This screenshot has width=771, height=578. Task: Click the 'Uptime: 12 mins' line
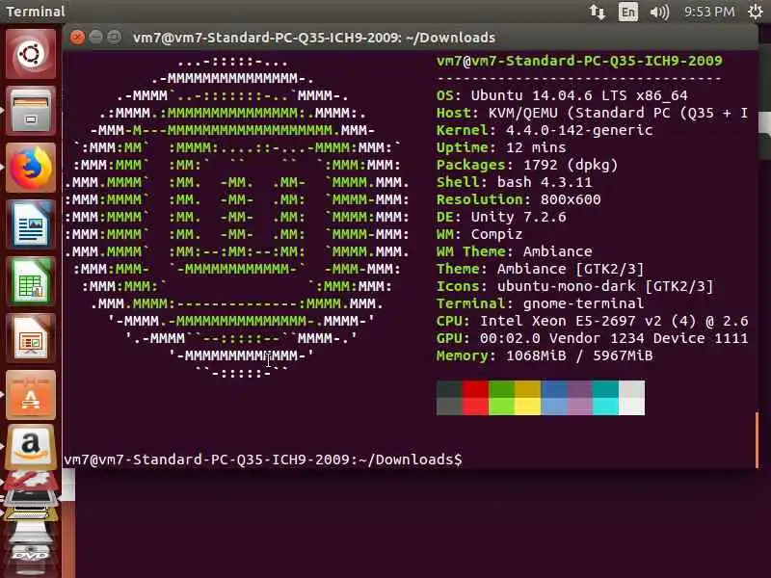501,147
